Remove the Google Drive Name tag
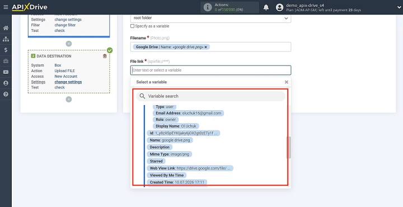Image resolution: width=403 pixels, height=207 pixels. point(205,47)
